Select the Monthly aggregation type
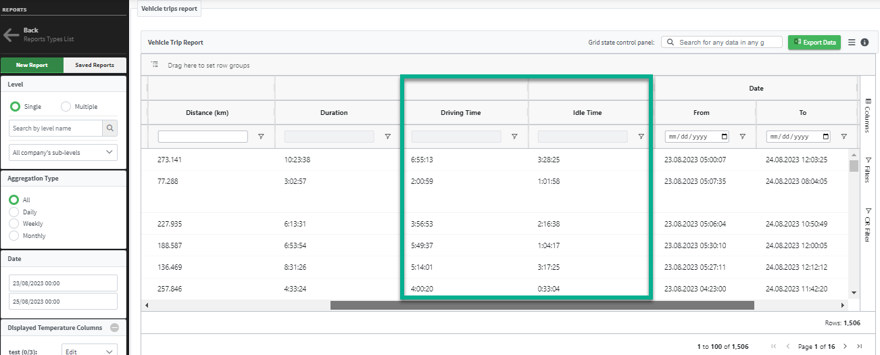Image resolution: width=880 pixels, height=355 pixels. [x=14, y=236]
